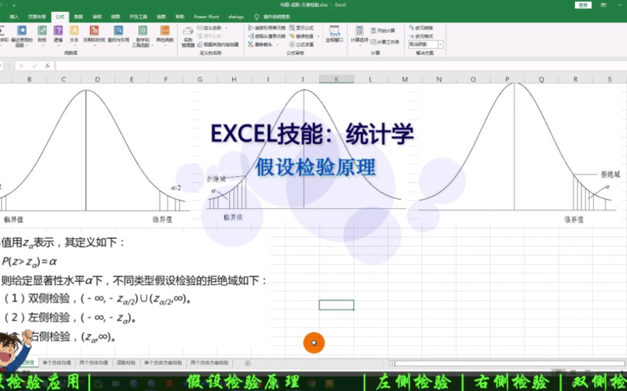Click Calculate Sheet (计算工作表)

(386, 41)
